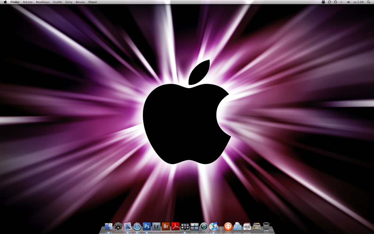Open Mail eagle-stamp icon in Dock
Screen dimensions: 374x234
pos(127,226)
